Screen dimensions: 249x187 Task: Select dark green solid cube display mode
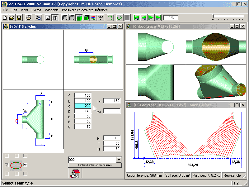point(86,18)
